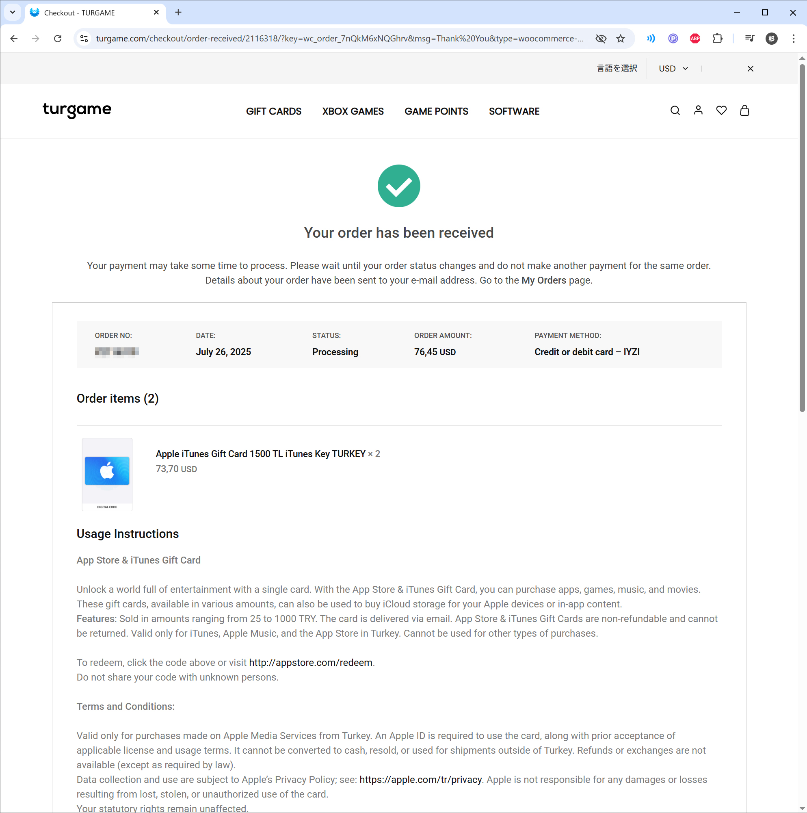Click the 'Terms and Conditions:' label
This screenshot has width=807, height=813.
pyautogui.click(x=125, y=706)
